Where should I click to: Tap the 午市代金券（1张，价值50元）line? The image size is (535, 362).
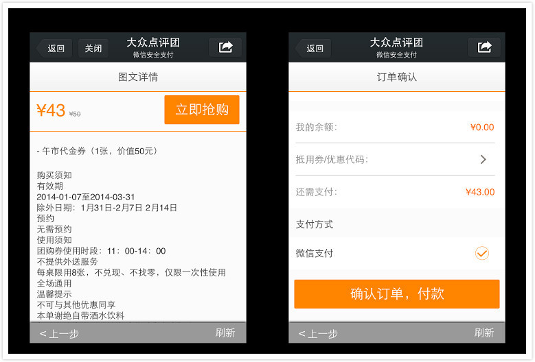[x=98, y=151]
